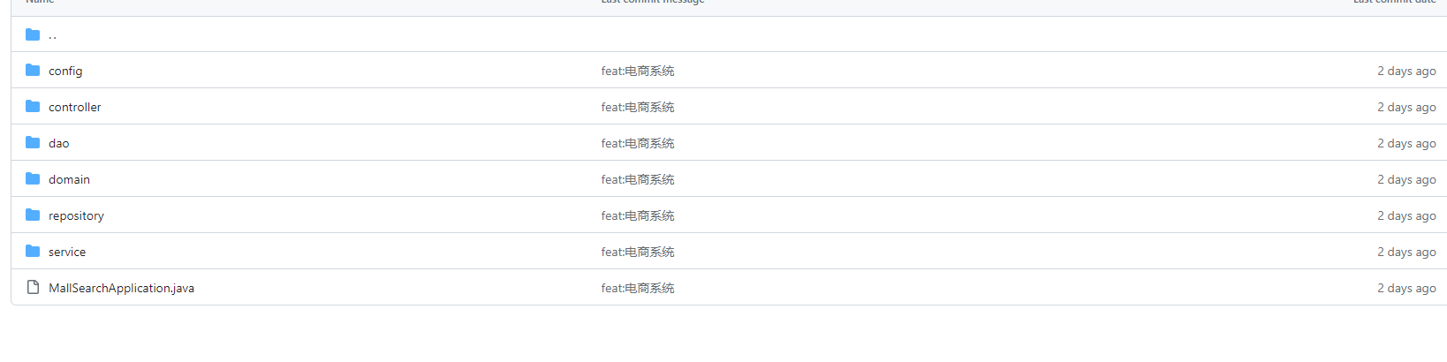Screen dimensions: 1447x362
Task: Open the commit message of MallSearchApplication.java
Action: [637, 288]
